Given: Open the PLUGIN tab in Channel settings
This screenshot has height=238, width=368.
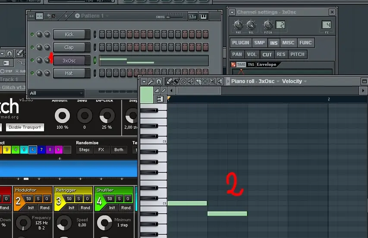Looking at the screenshot, I should coord(241,43).
